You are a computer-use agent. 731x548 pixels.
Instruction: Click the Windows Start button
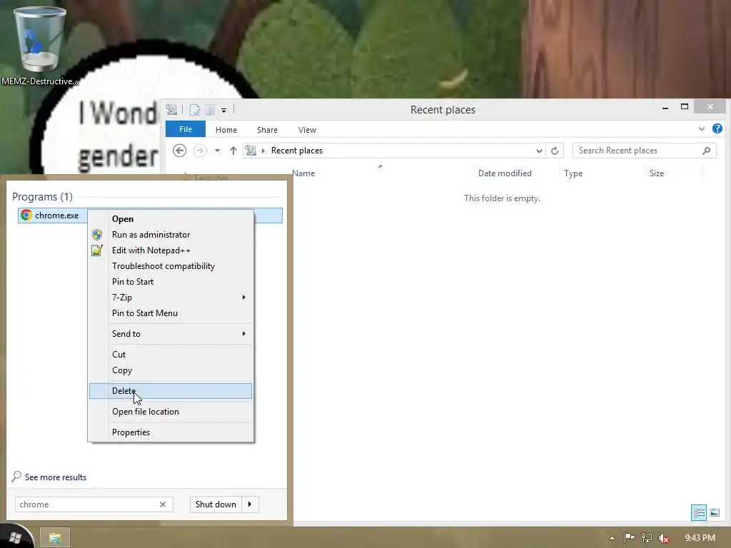pos(16,538)
